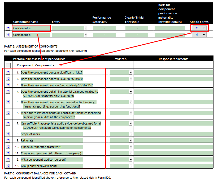Click row icon for question 4 immaterial balances
The height and width of the screenshot is (180, 218).
[8, 92]
